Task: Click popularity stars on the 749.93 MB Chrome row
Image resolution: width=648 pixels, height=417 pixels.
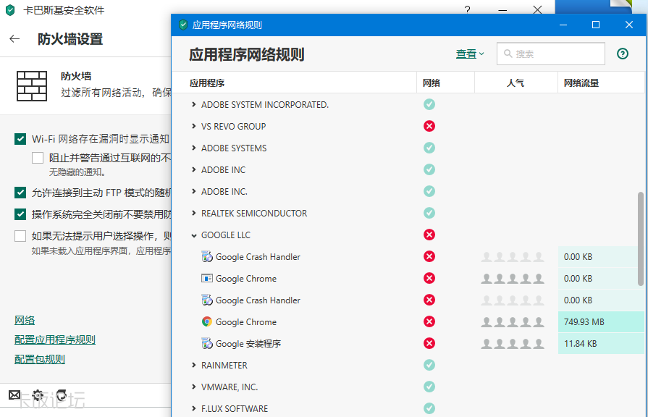Action: 513,321
